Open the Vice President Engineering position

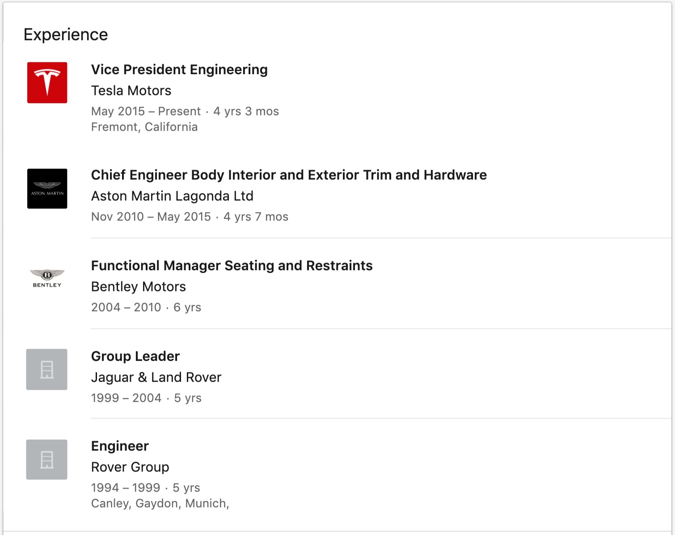(179, 70)
